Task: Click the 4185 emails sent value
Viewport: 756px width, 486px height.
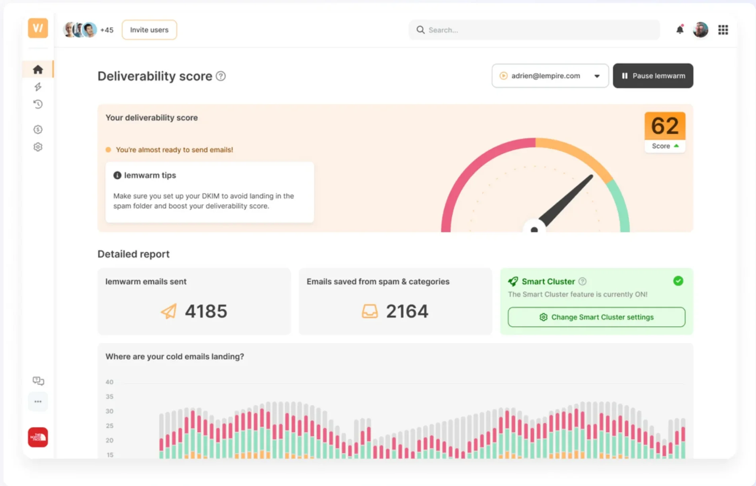Action: 206,311
